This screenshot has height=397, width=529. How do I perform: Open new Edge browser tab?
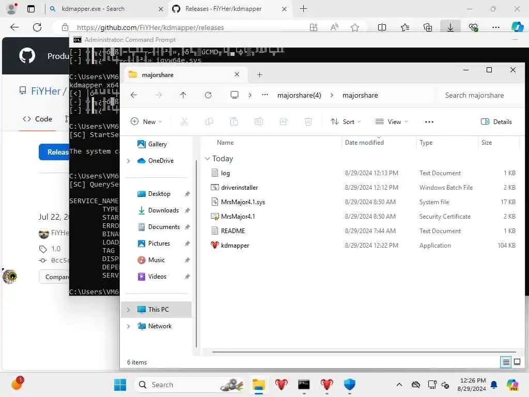pyautogui.click(x=303, y=9)
